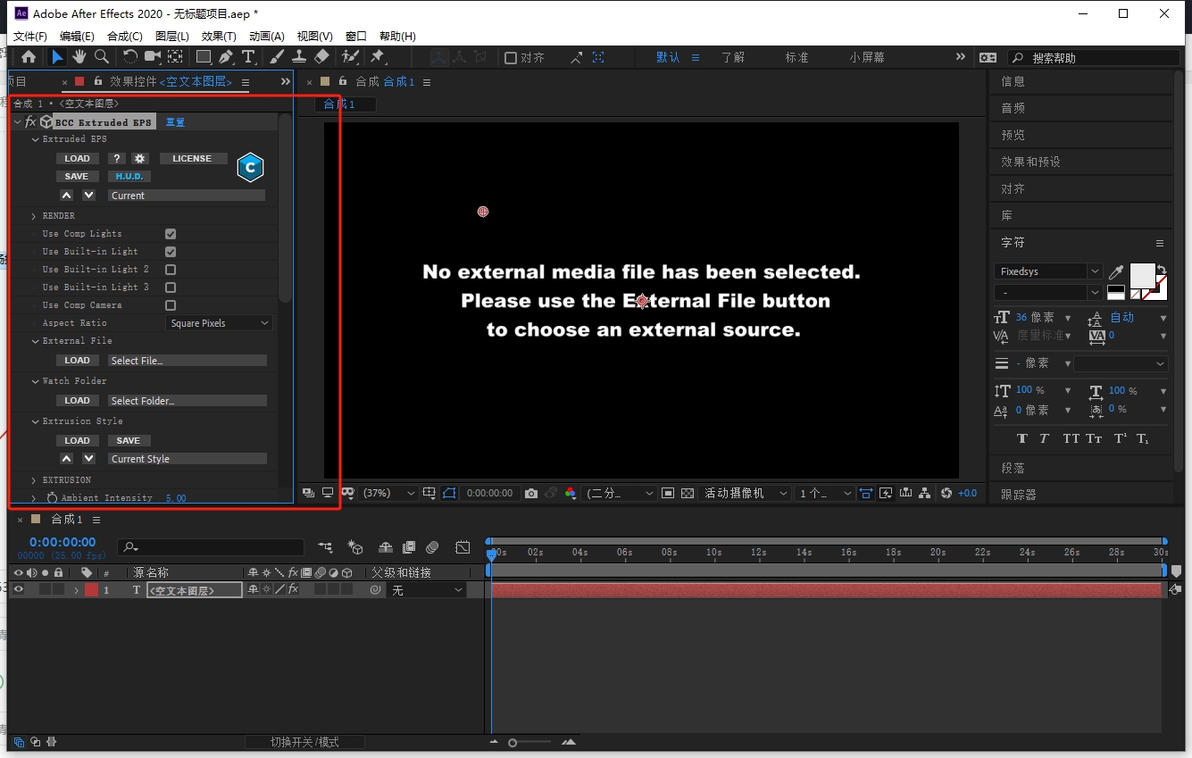
Task: Select the Brush tool
Action: (x=277, y=56)
